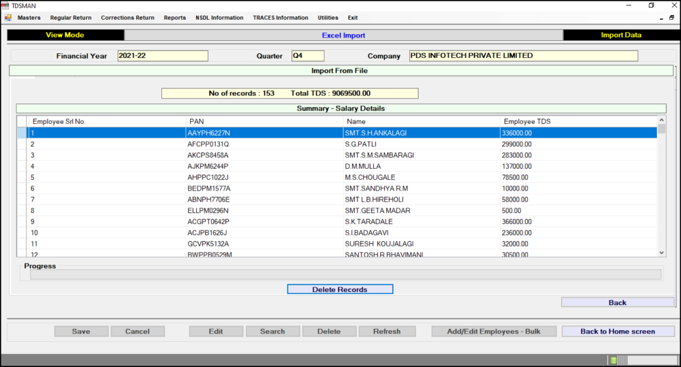Select row selector of employee 1
Screen dimensions: 681x367
coord(22,133)
